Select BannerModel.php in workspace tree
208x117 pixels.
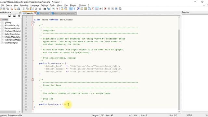coord(12,28)
